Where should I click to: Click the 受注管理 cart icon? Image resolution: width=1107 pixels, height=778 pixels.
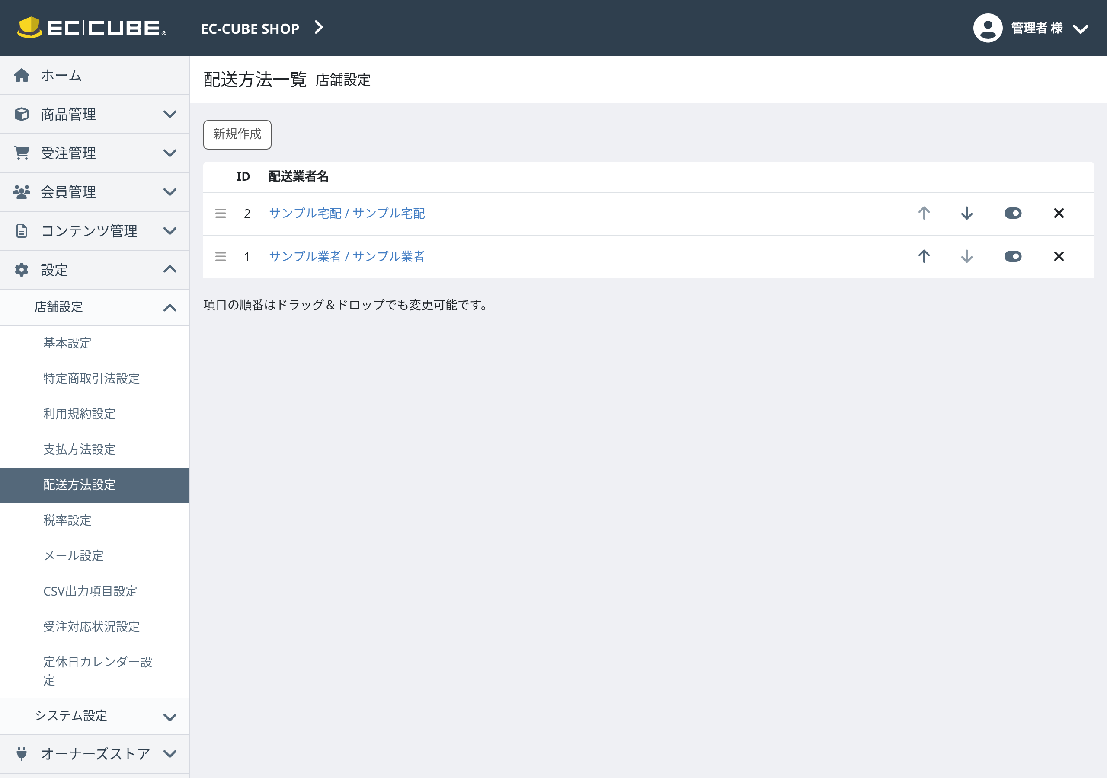tap(22, 153)
